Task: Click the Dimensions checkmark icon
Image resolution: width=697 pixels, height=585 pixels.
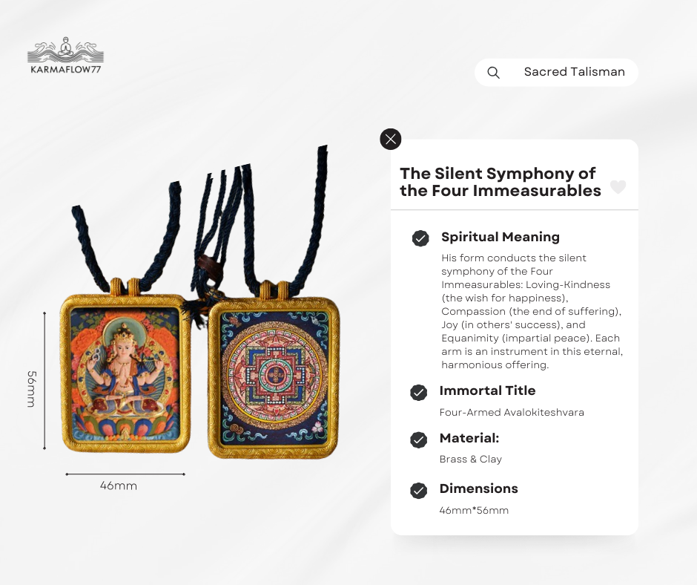Action: click(418, 491)
